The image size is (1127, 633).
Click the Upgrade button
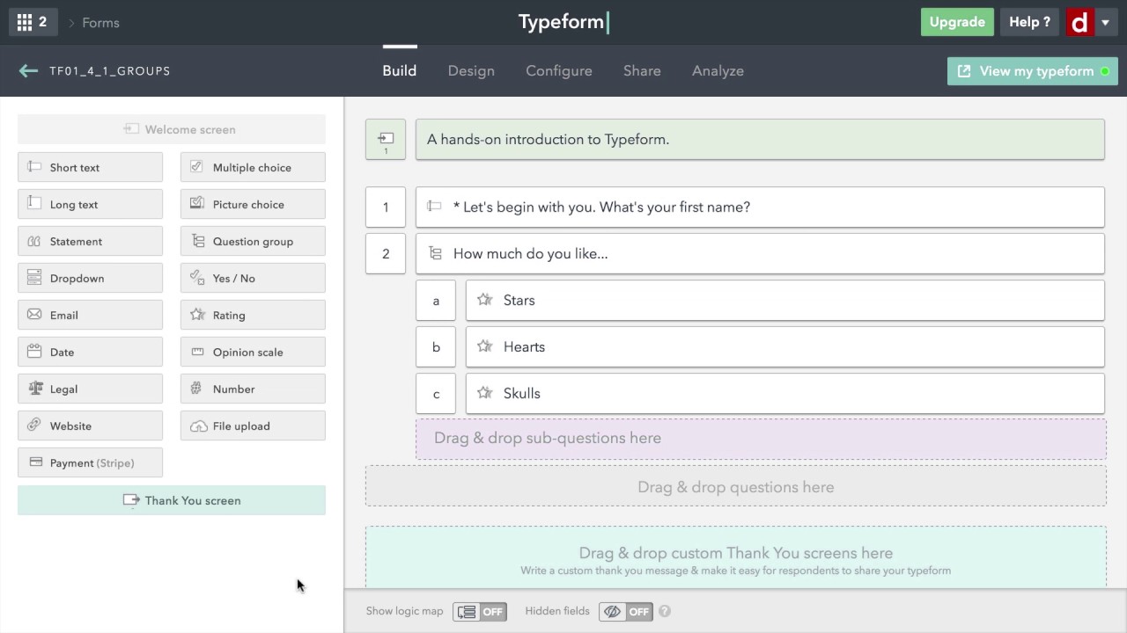[957, 21]
